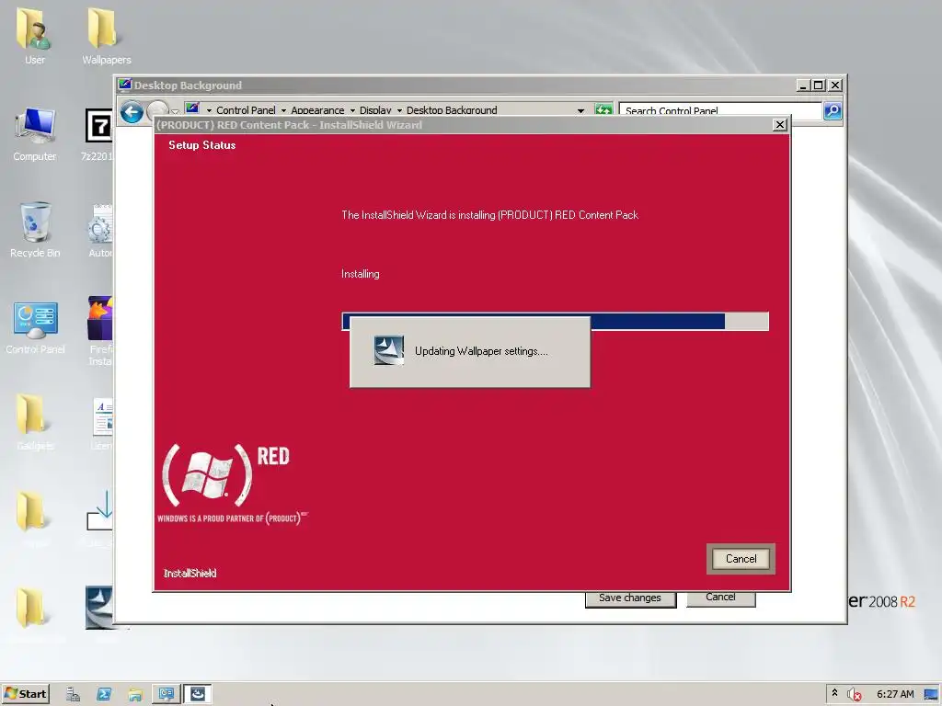
Task: Expand dropdown arrow after Display breadcrumb
Action: pyautogui.click(x=399, y=110)
